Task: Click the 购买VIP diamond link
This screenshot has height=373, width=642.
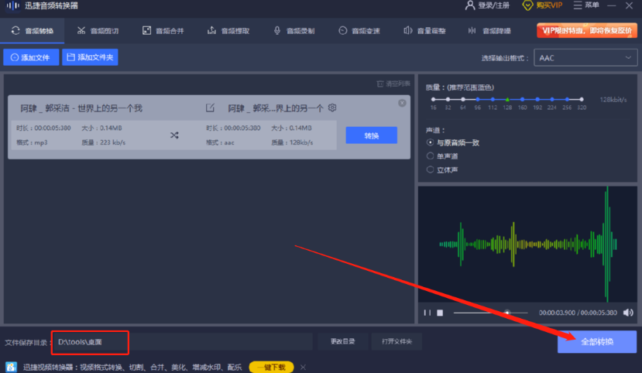Action: [542, 5]
